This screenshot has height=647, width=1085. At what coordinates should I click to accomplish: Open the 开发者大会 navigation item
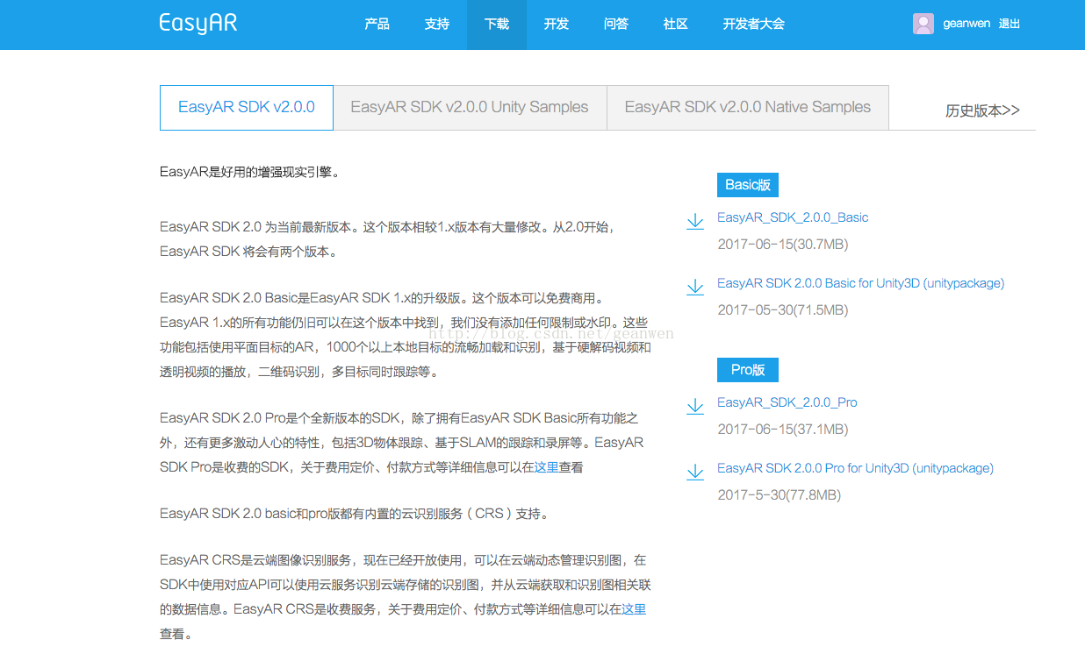[753, 24]
